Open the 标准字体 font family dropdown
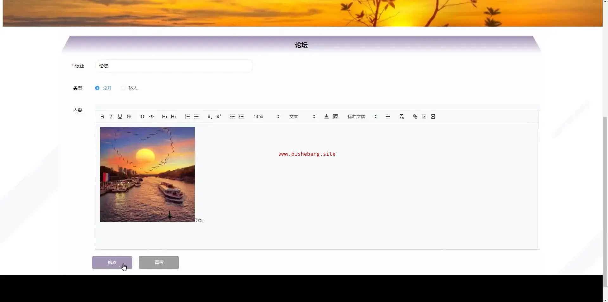The image size is (608, 302). [362, 116]
